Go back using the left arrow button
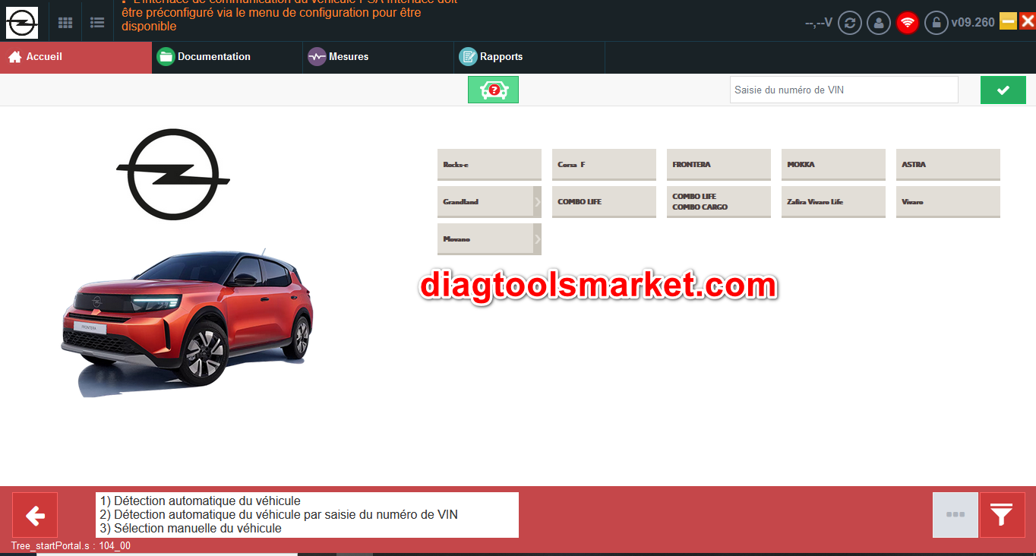The height and width of the screenshot is (556, 1036). point(35,515)
